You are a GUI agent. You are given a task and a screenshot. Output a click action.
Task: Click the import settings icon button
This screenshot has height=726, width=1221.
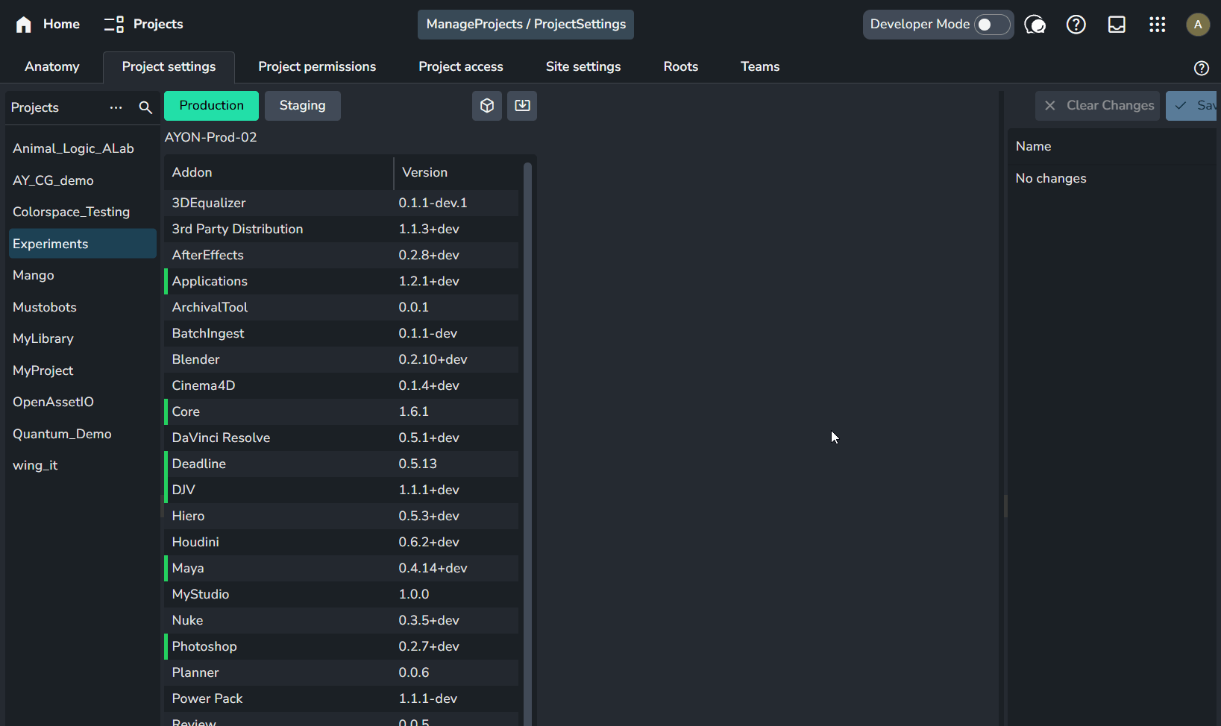coord(522,106)
